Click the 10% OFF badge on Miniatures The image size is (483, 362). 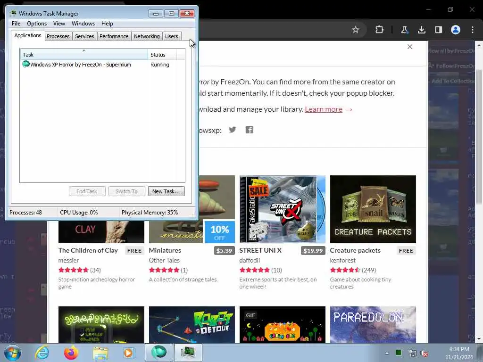point(220,232)
